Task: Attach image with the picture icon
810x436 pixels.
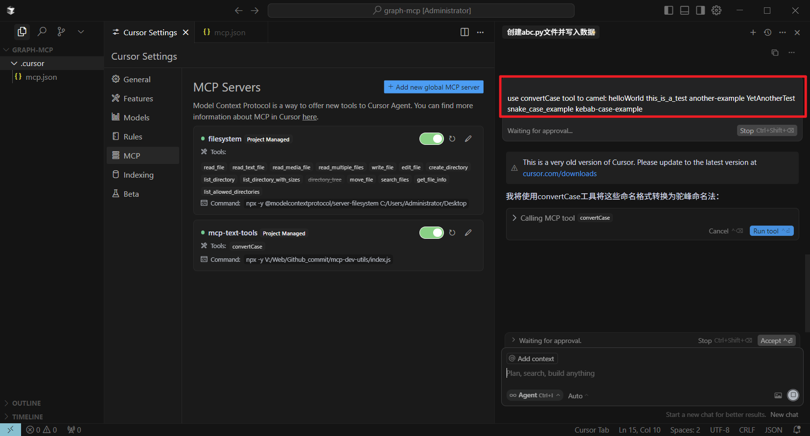Action: point(778,395)
